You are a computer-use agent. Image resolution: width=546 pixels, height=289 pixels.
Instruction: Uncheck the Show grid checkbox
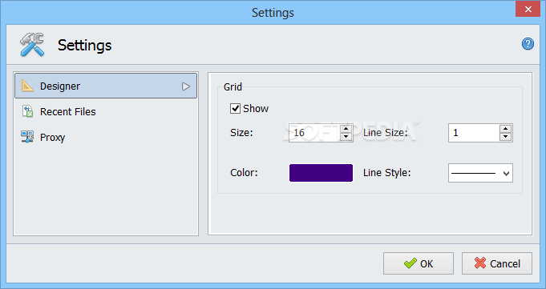click(235, 109)
